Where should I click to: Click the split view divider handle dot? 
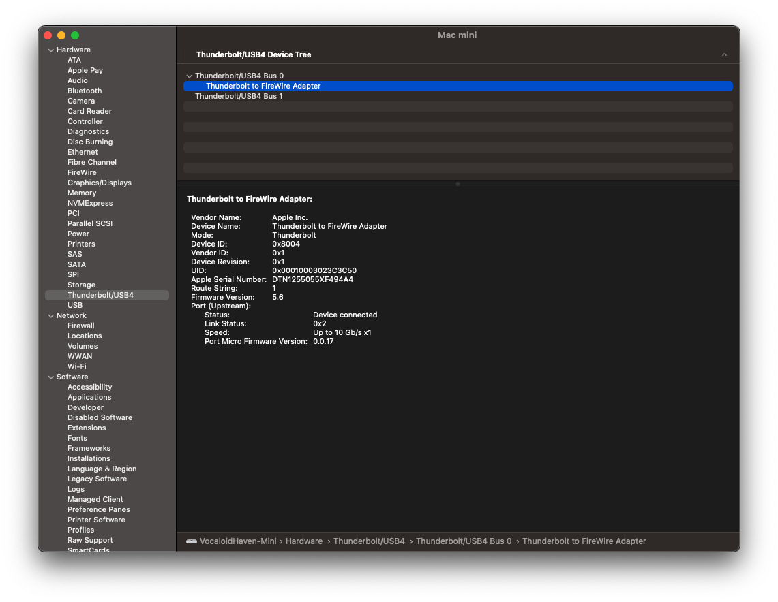(x=458, y=184)
